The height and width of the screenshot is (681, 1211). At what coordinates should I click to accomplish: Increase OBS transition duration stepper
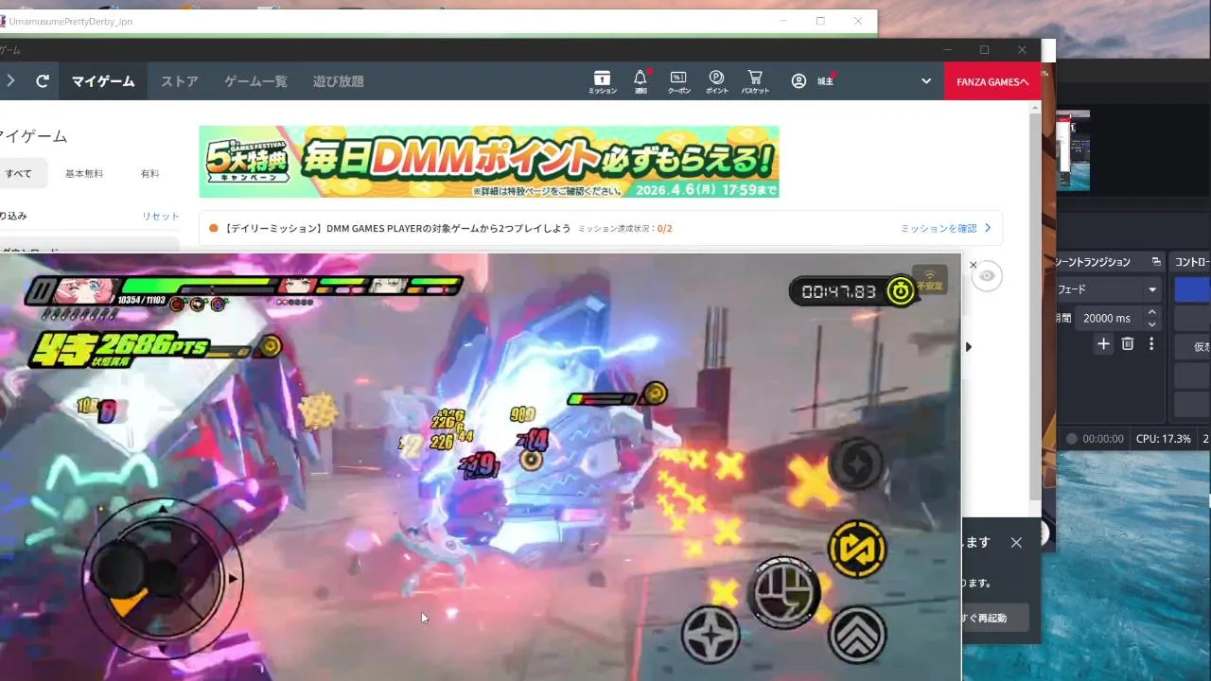[1151, 312]
